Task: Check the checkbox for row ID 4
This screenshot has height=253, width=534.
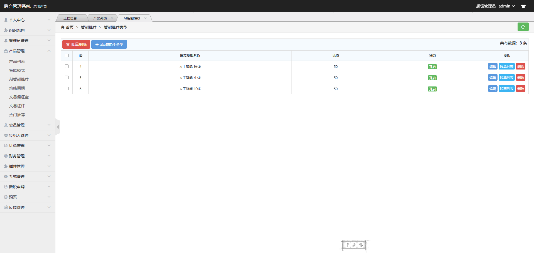Action: point(67,66)
